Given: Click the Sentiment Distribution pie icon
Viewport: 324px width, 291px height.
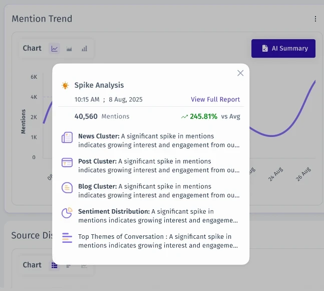Looking at the screenshot, I should point(67,213).
